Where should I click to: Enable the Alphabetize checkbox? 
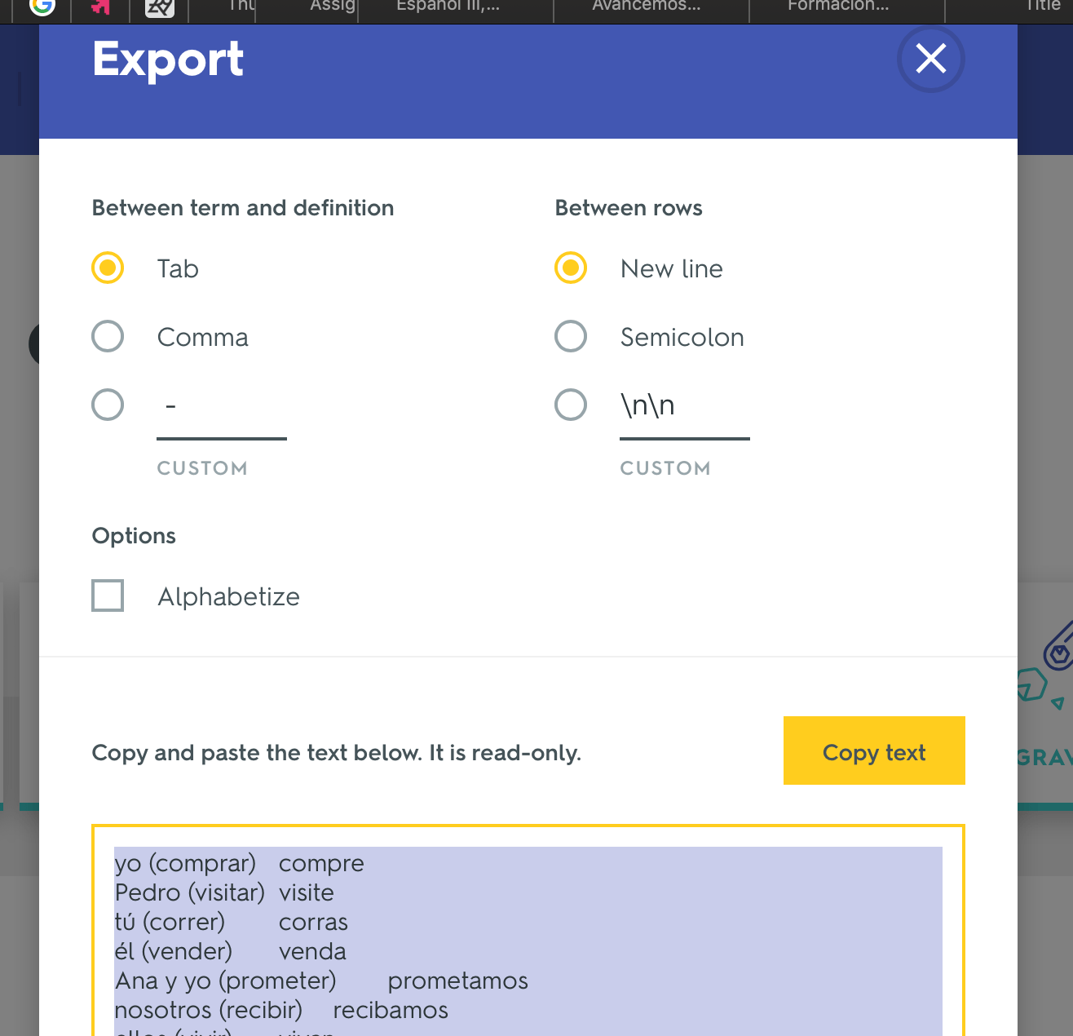pyautogui.click(x=107, y=595)
